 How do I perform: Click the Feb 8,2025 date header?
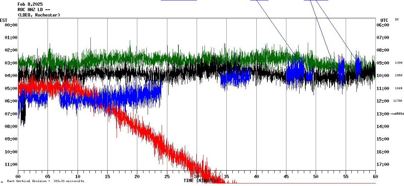pos(30,4)
